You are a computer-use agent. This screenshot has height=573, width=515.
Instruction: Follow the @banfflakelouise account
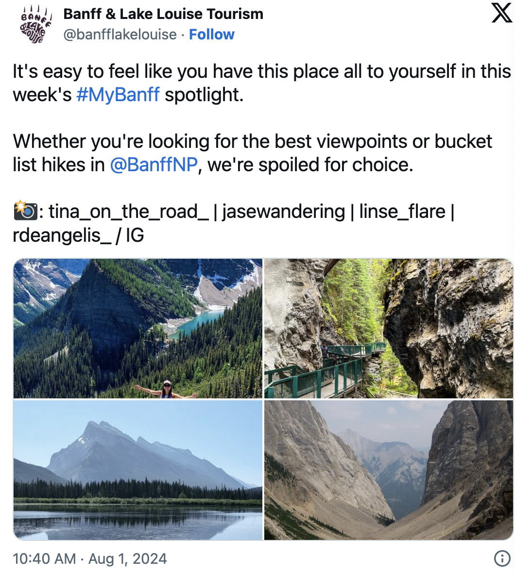[x=212, y=35]
